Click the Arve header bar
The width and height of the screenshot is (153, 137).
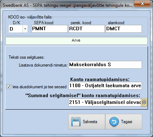point(76,41)
